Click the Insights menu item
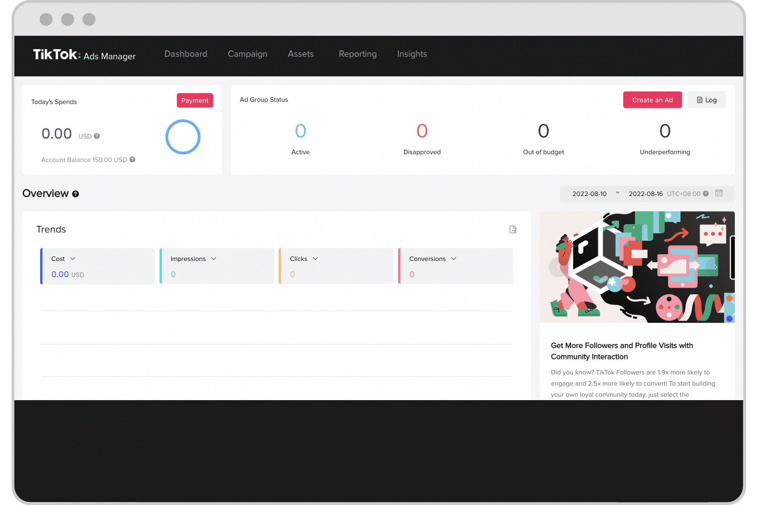 [411, 54]
